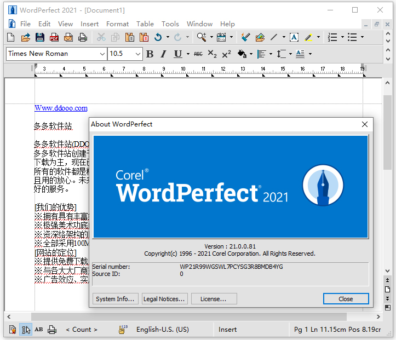Click the Save document icon
This screenshot has width=396, height=340.
point(40,37)
